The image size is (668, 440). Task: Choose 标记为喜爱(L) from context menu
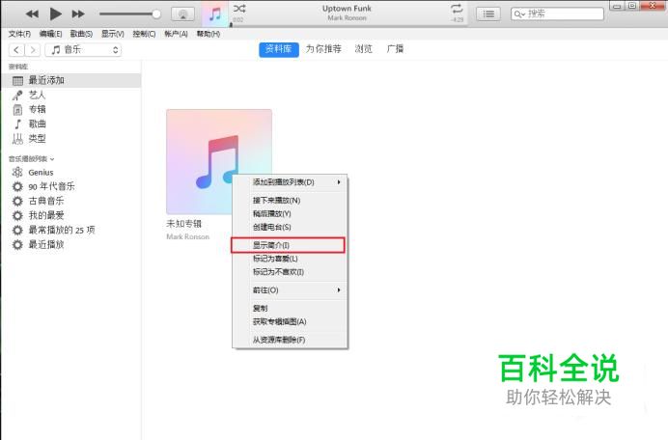[290, 259]
